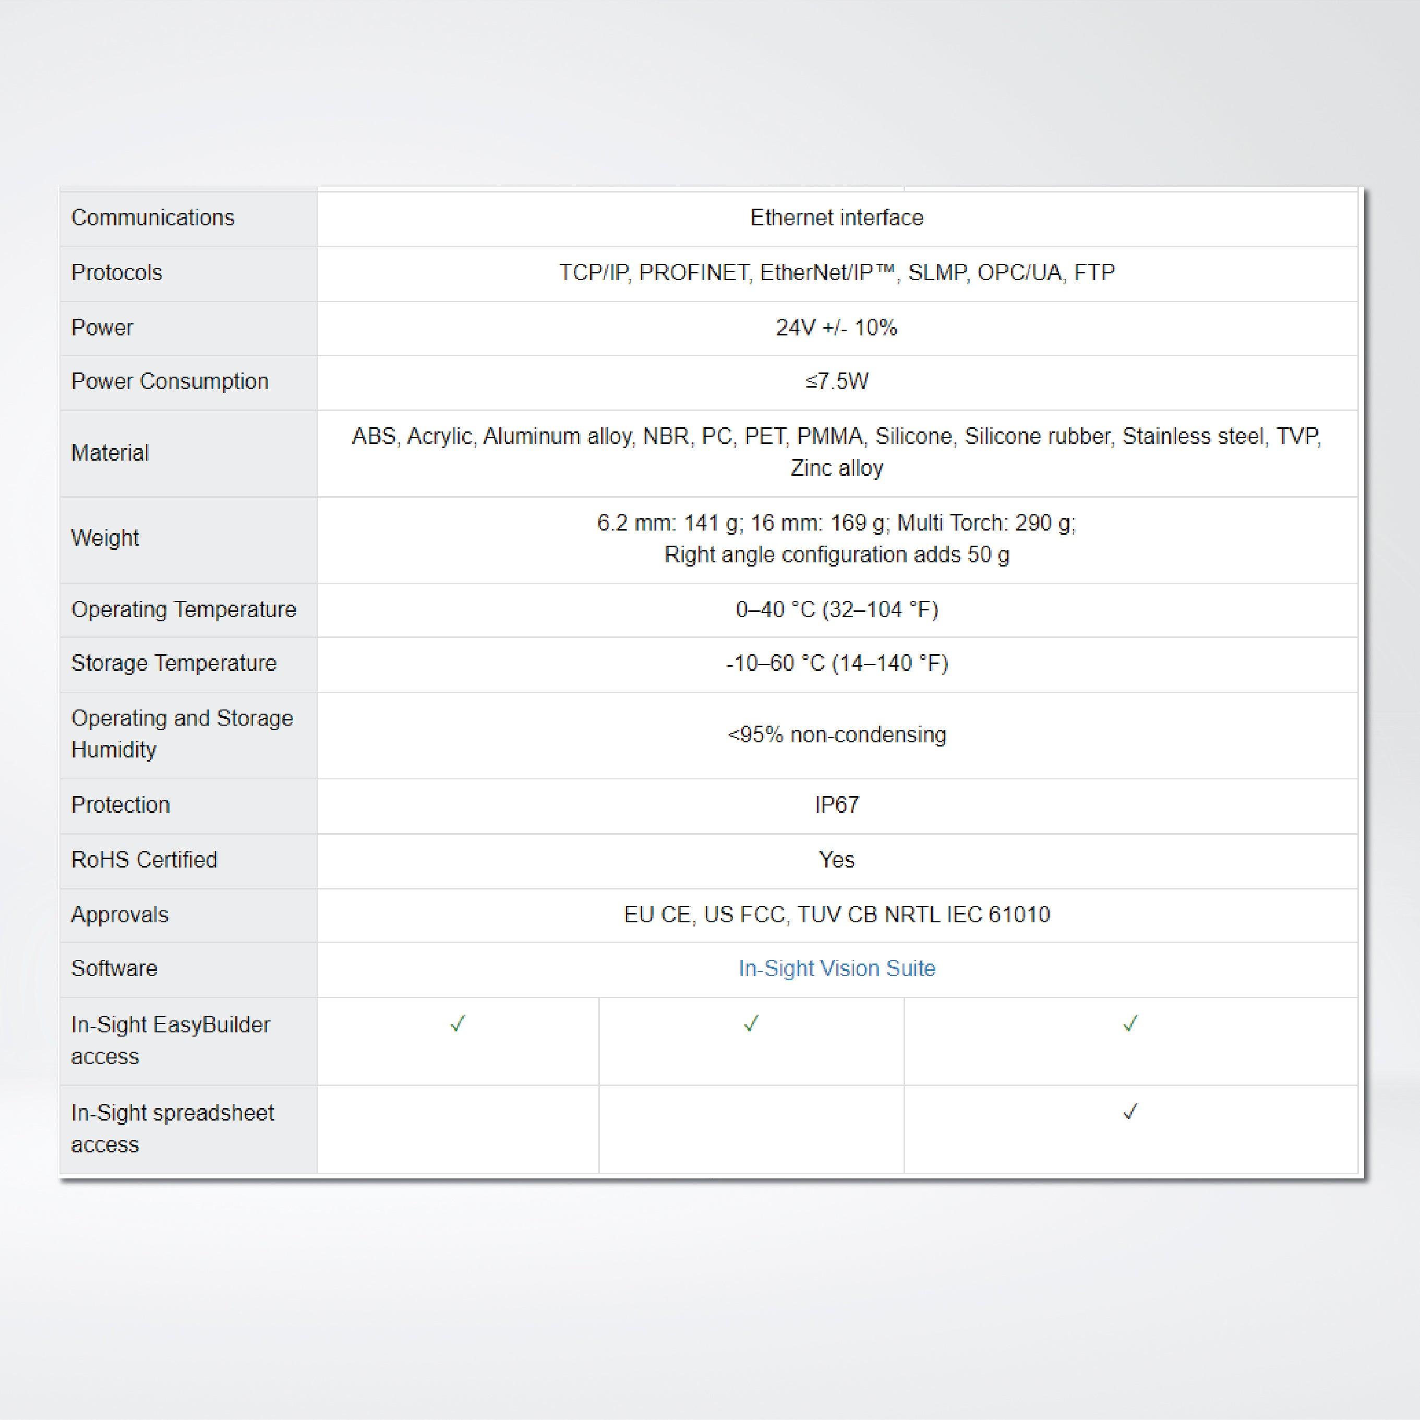
Task: Click the green checkmark for In-Sight EasyBuilder access
Action: coord(457,1021)
